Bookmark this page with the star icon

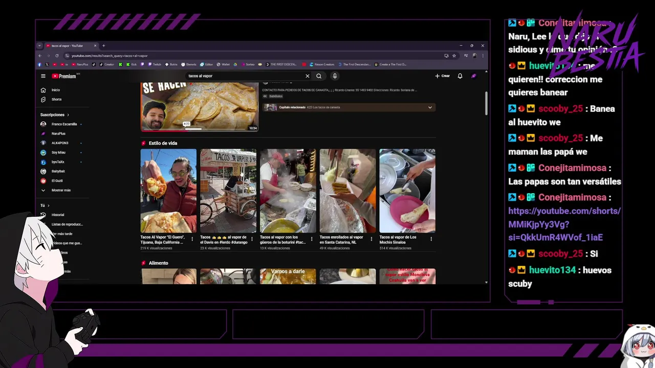pos(454,56)
